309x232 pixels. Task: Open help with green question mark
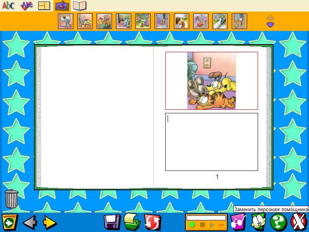click(x=278, y=222)
